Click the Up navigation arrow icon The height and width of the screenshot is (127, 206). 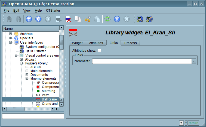click(x=29, y=19)
